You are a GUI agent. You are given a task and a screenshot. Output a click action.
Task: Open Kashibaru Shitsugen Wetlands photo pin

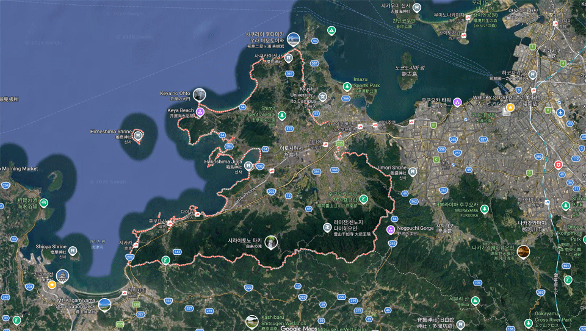[252, 322]
